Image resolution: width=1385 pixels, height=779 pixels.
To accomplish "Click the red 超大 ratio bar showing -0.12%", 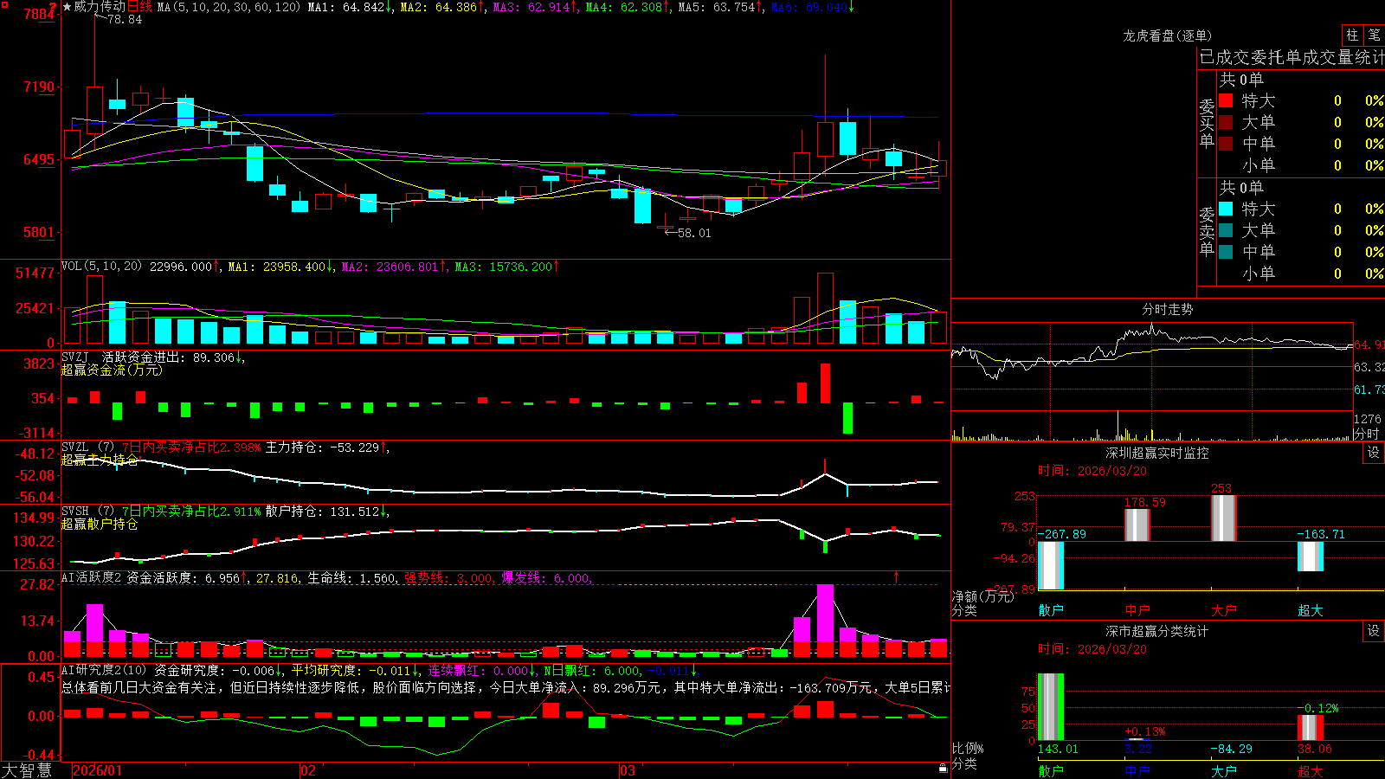I will (1311, 728).
